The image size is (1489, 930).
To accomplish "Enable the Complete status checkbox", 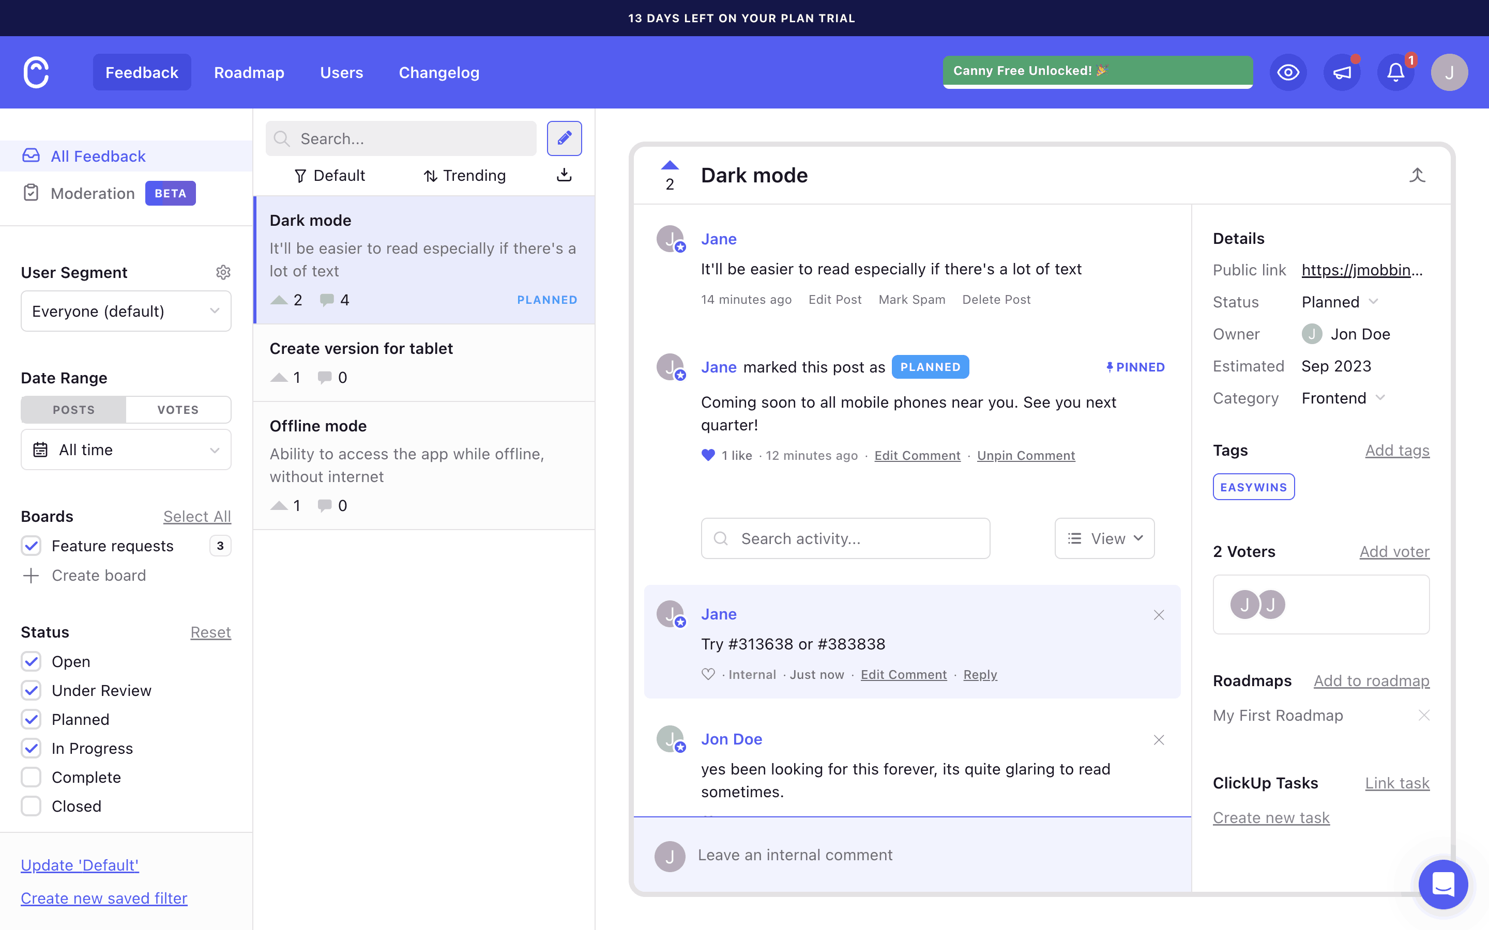I will point(32,777).
